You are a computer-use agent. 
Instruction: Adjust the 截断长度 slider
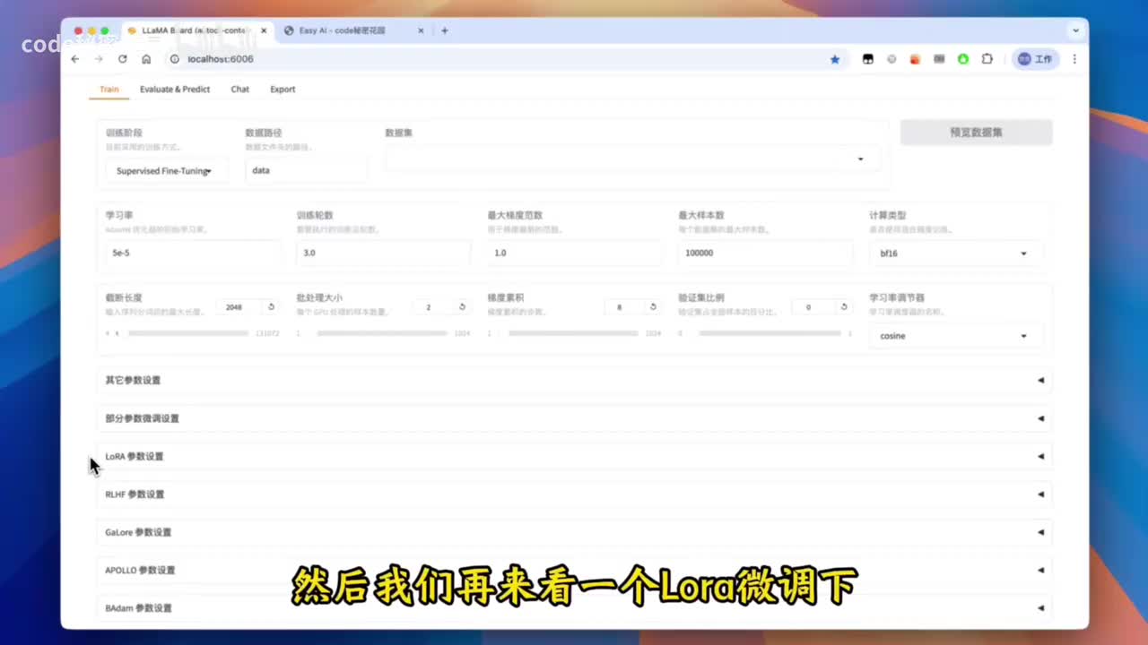(188, 333)
